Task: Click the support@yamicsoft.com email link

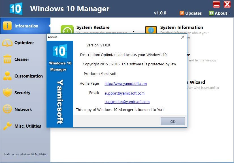Action: (124, 93)
